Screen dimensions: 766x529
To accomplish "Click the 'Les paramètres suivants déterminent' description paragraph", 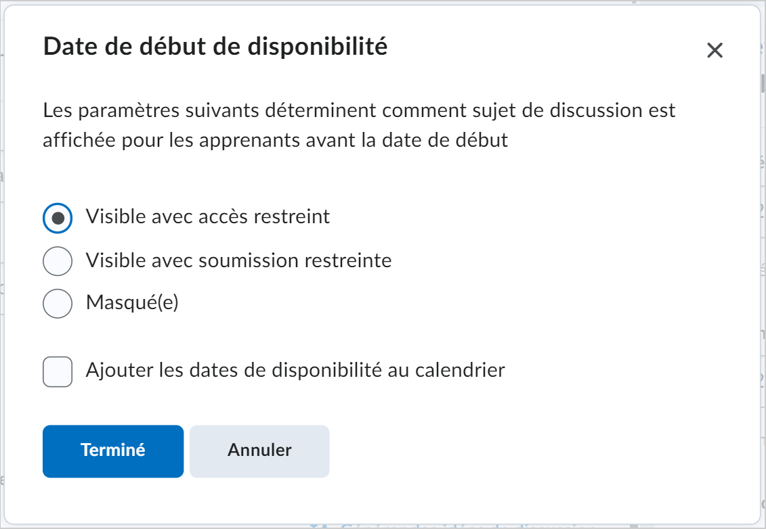I will (359, 125).
